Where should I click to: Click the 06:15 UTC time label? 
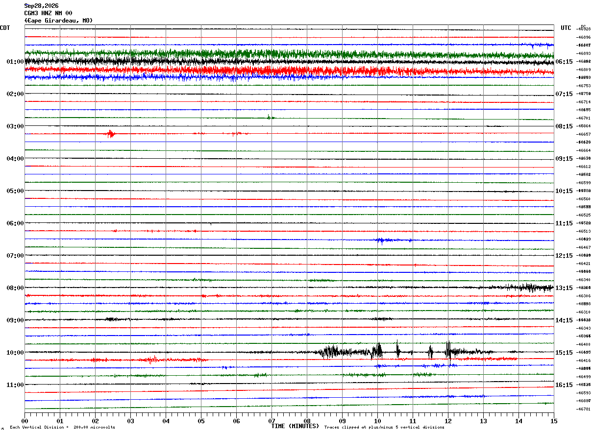click(564, 62)
